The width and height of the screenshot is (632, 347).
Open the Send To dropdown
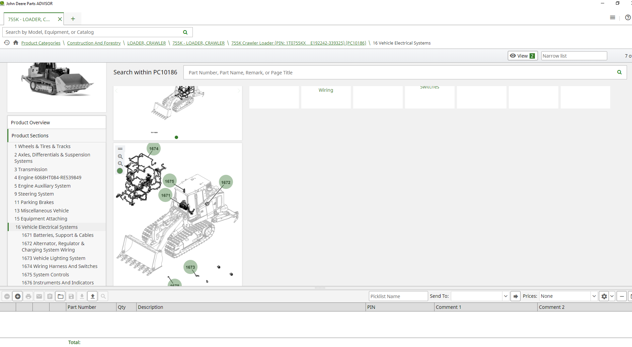506,296
